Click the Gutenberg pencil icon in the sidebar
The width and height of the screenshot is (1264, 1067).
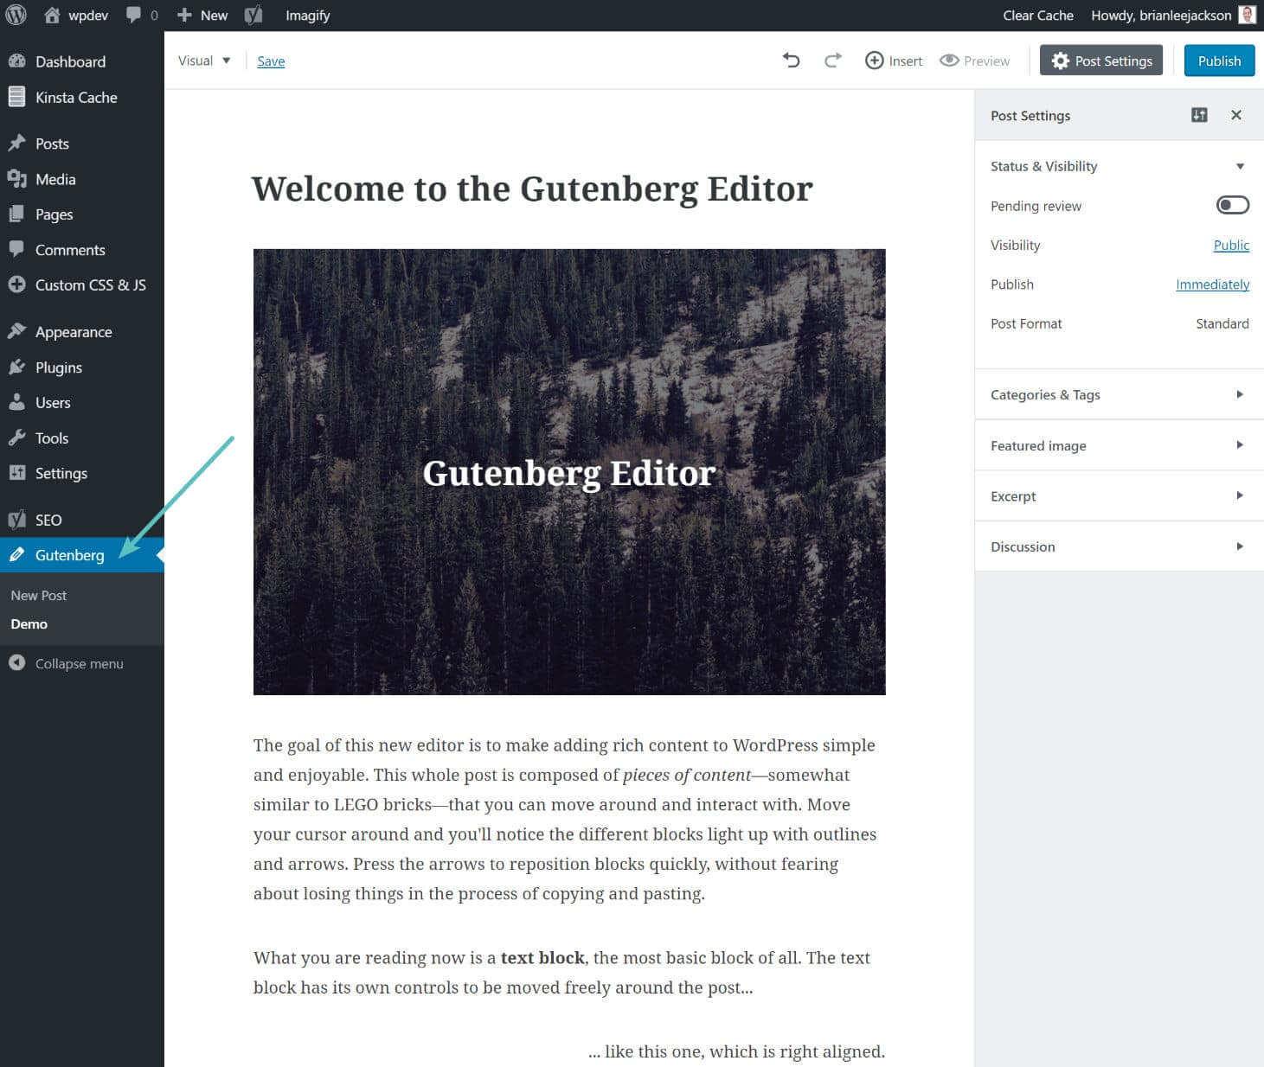16,555
